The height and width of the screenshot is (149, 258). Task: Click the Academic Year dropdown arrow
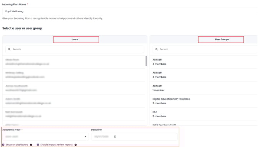coord(86,137)
